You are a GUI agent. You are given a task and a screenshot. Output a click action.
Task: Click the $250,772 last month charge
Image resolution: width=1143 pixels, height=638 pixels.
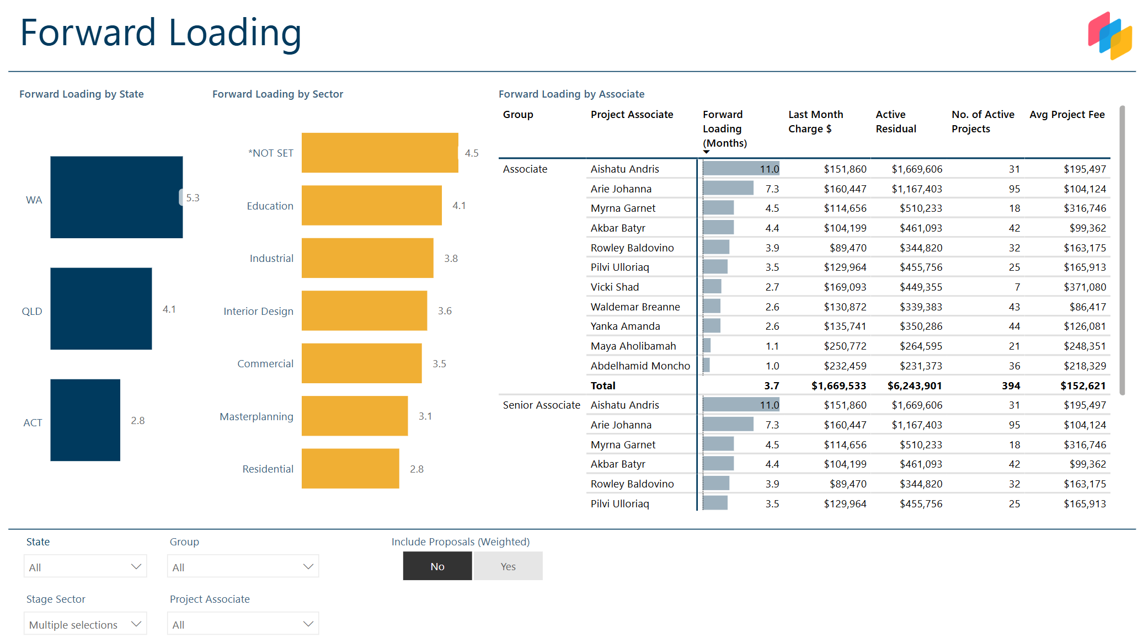click(x=845, y=346)
